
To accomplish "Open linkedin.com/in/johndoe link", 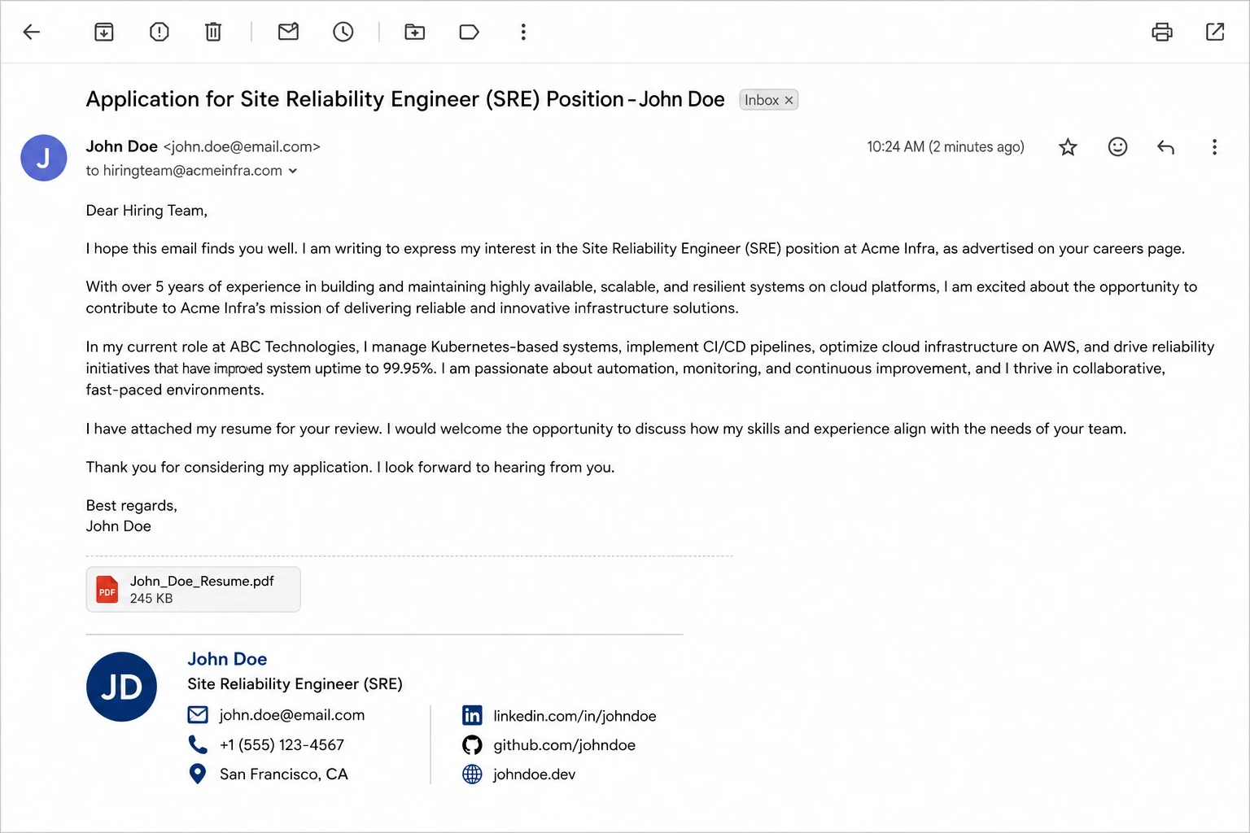I will click(x=575, y=716).
